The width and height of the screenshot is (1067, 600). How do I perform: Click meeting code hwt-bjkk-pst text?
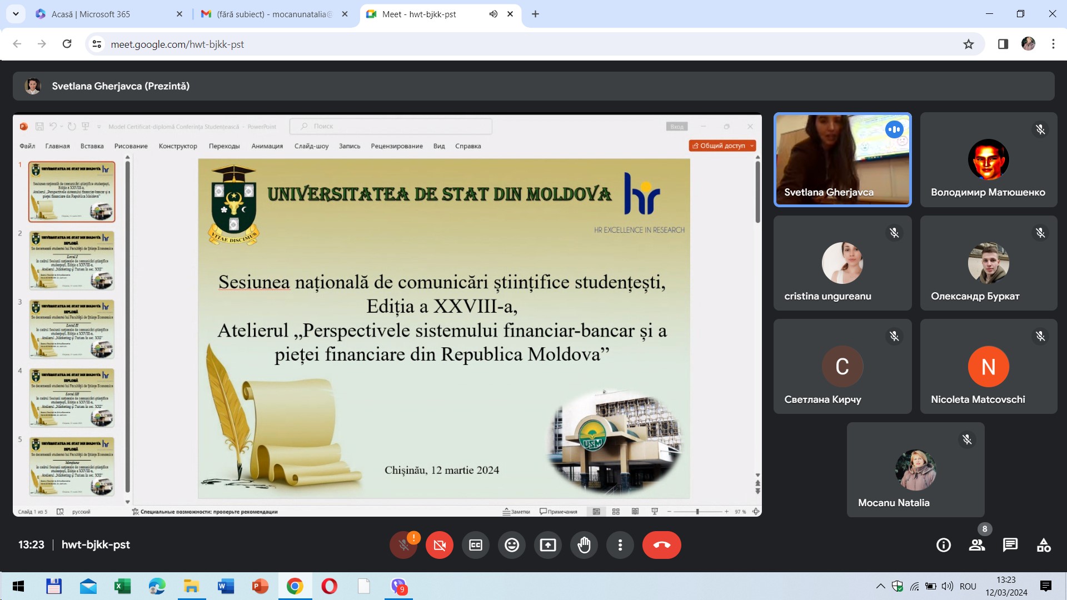[x=96, y=544]
